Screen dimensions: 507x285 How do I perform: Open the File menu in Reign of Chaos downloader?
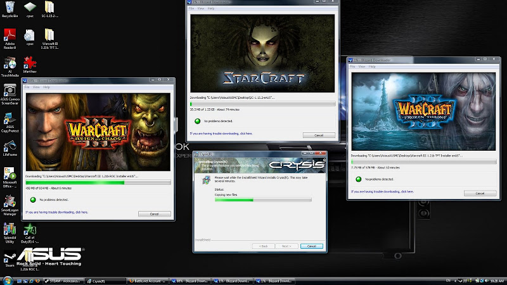[x=27, y=87]
